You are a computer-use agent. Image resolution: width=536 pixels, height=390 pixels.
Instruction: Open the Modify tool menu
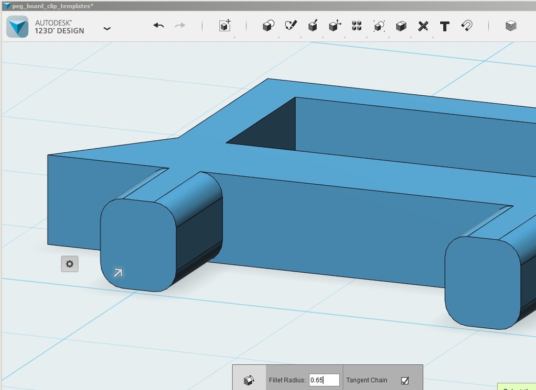pyautogui.click(x=334, y=26)
